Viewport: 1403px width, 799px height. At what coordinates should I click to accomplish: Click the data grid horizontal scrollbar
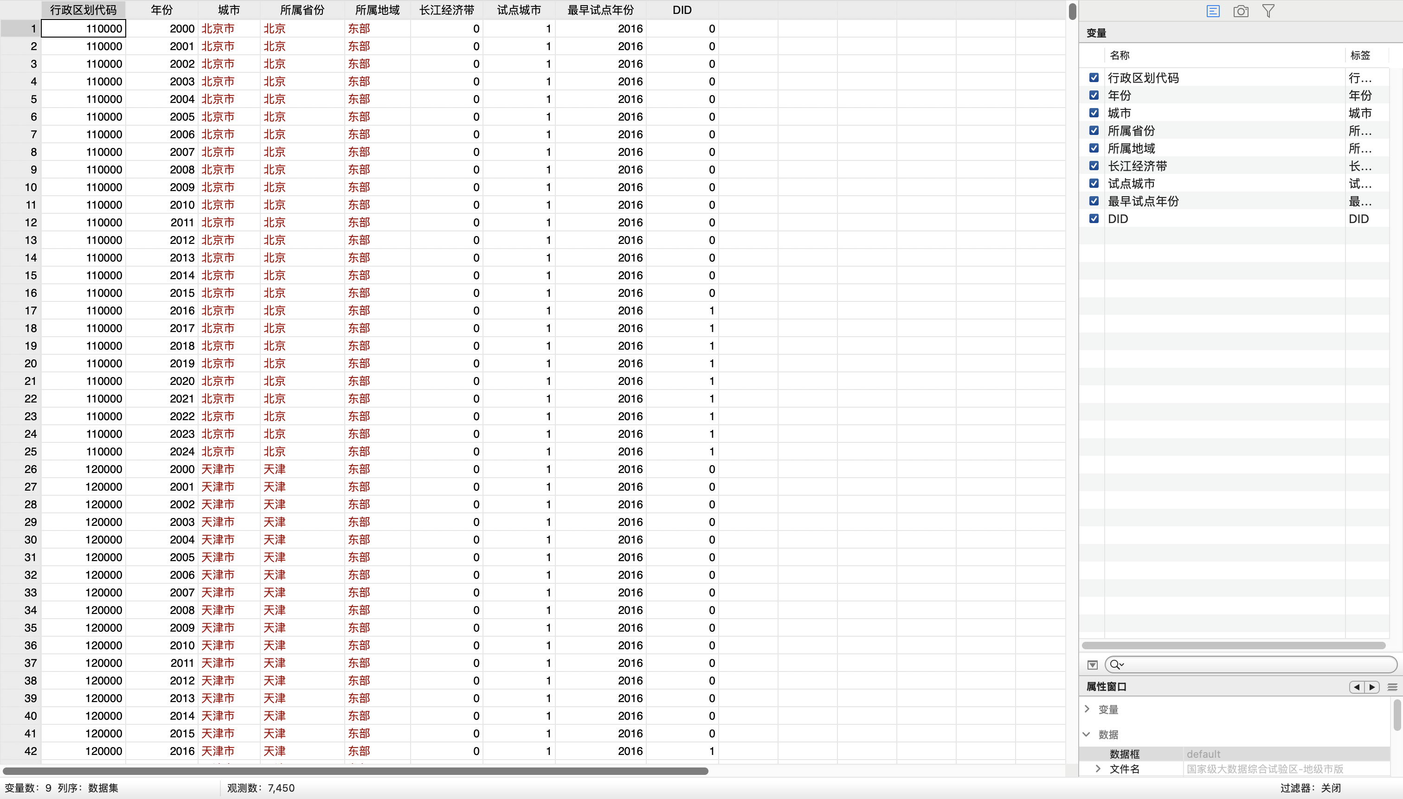355,771
